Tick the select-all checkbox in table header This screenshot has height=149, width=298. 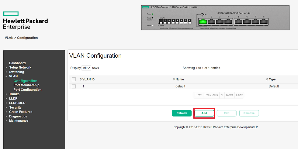74,79
